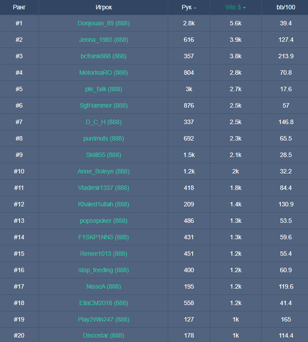This screenshot has height=342, width=308.
Task: View bcfrank888 (888) player page
Action: (x=104, y=56)
